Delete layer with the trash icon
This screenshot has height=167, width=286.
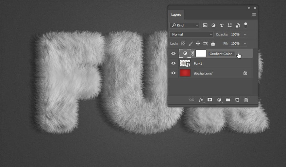(x=246, y=100)
